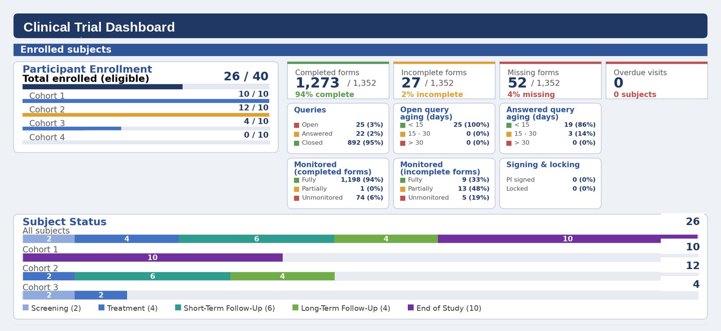Screen dimensions: 721x331
Task: Click the Subject Status heading
Action: coord(64,222)
